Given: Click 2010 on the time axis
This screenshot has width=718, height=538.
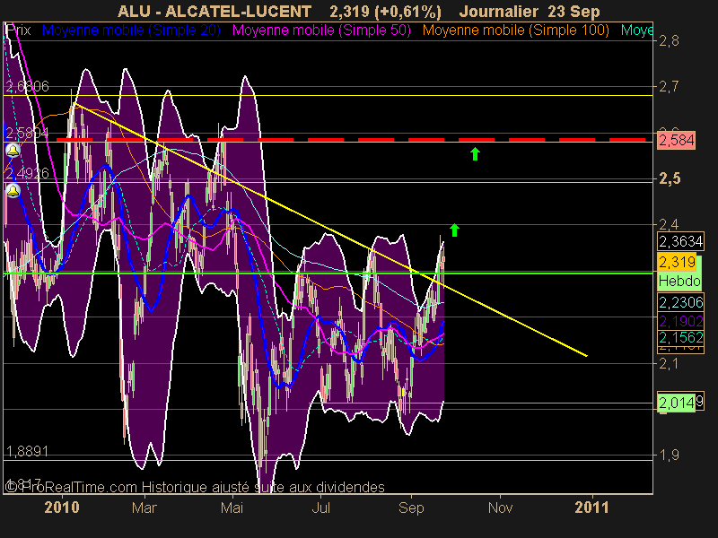Looking at the screenshot, I should [x=62, y=508].
